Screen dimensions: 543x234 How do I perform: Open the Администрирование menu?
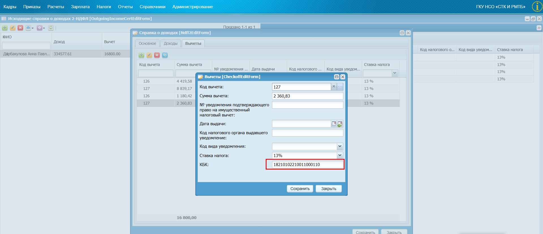193,7
